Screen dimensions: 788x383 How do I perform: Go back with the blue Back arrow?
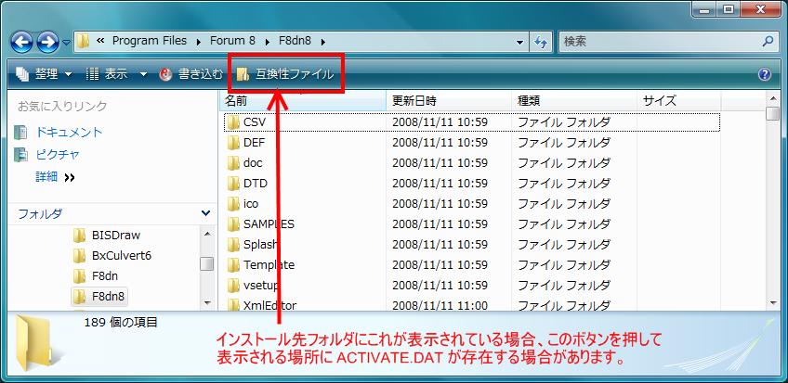click(x=21, y=43)
